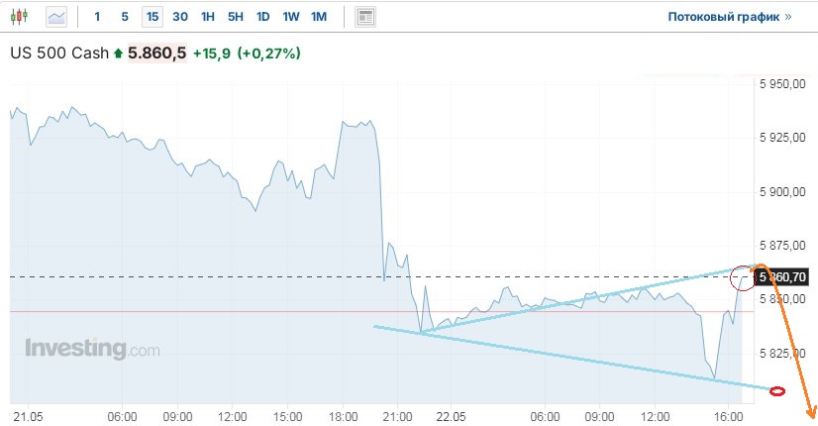Click the US 500 Cash title
The height and width of the screenshot is (426, 818).
(x=58, y=53)
